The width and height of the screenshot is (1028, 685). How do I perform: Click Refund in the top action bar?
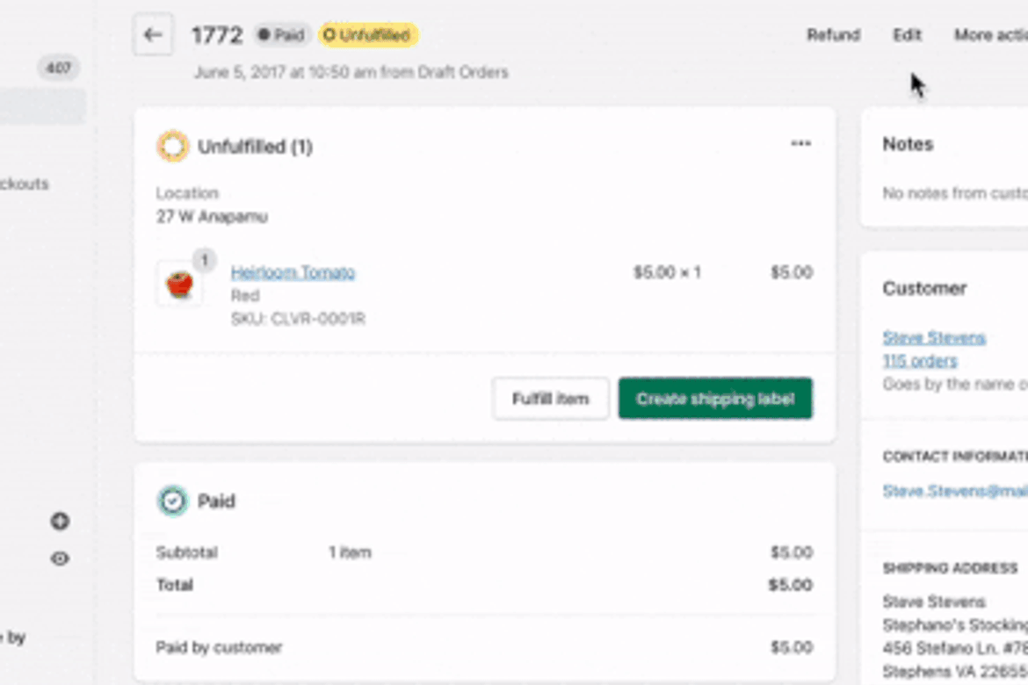[833, 34]
